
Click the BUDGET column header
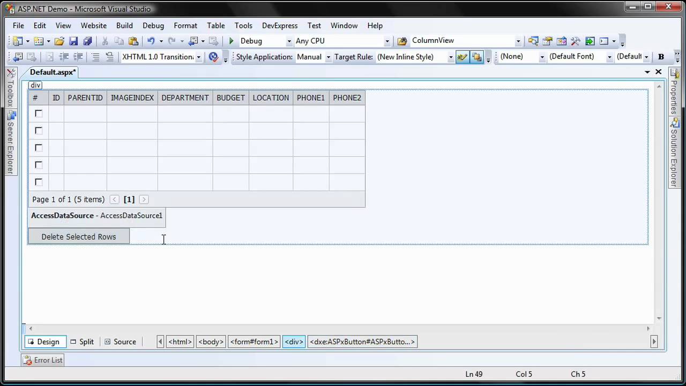[x=230, y=98]
